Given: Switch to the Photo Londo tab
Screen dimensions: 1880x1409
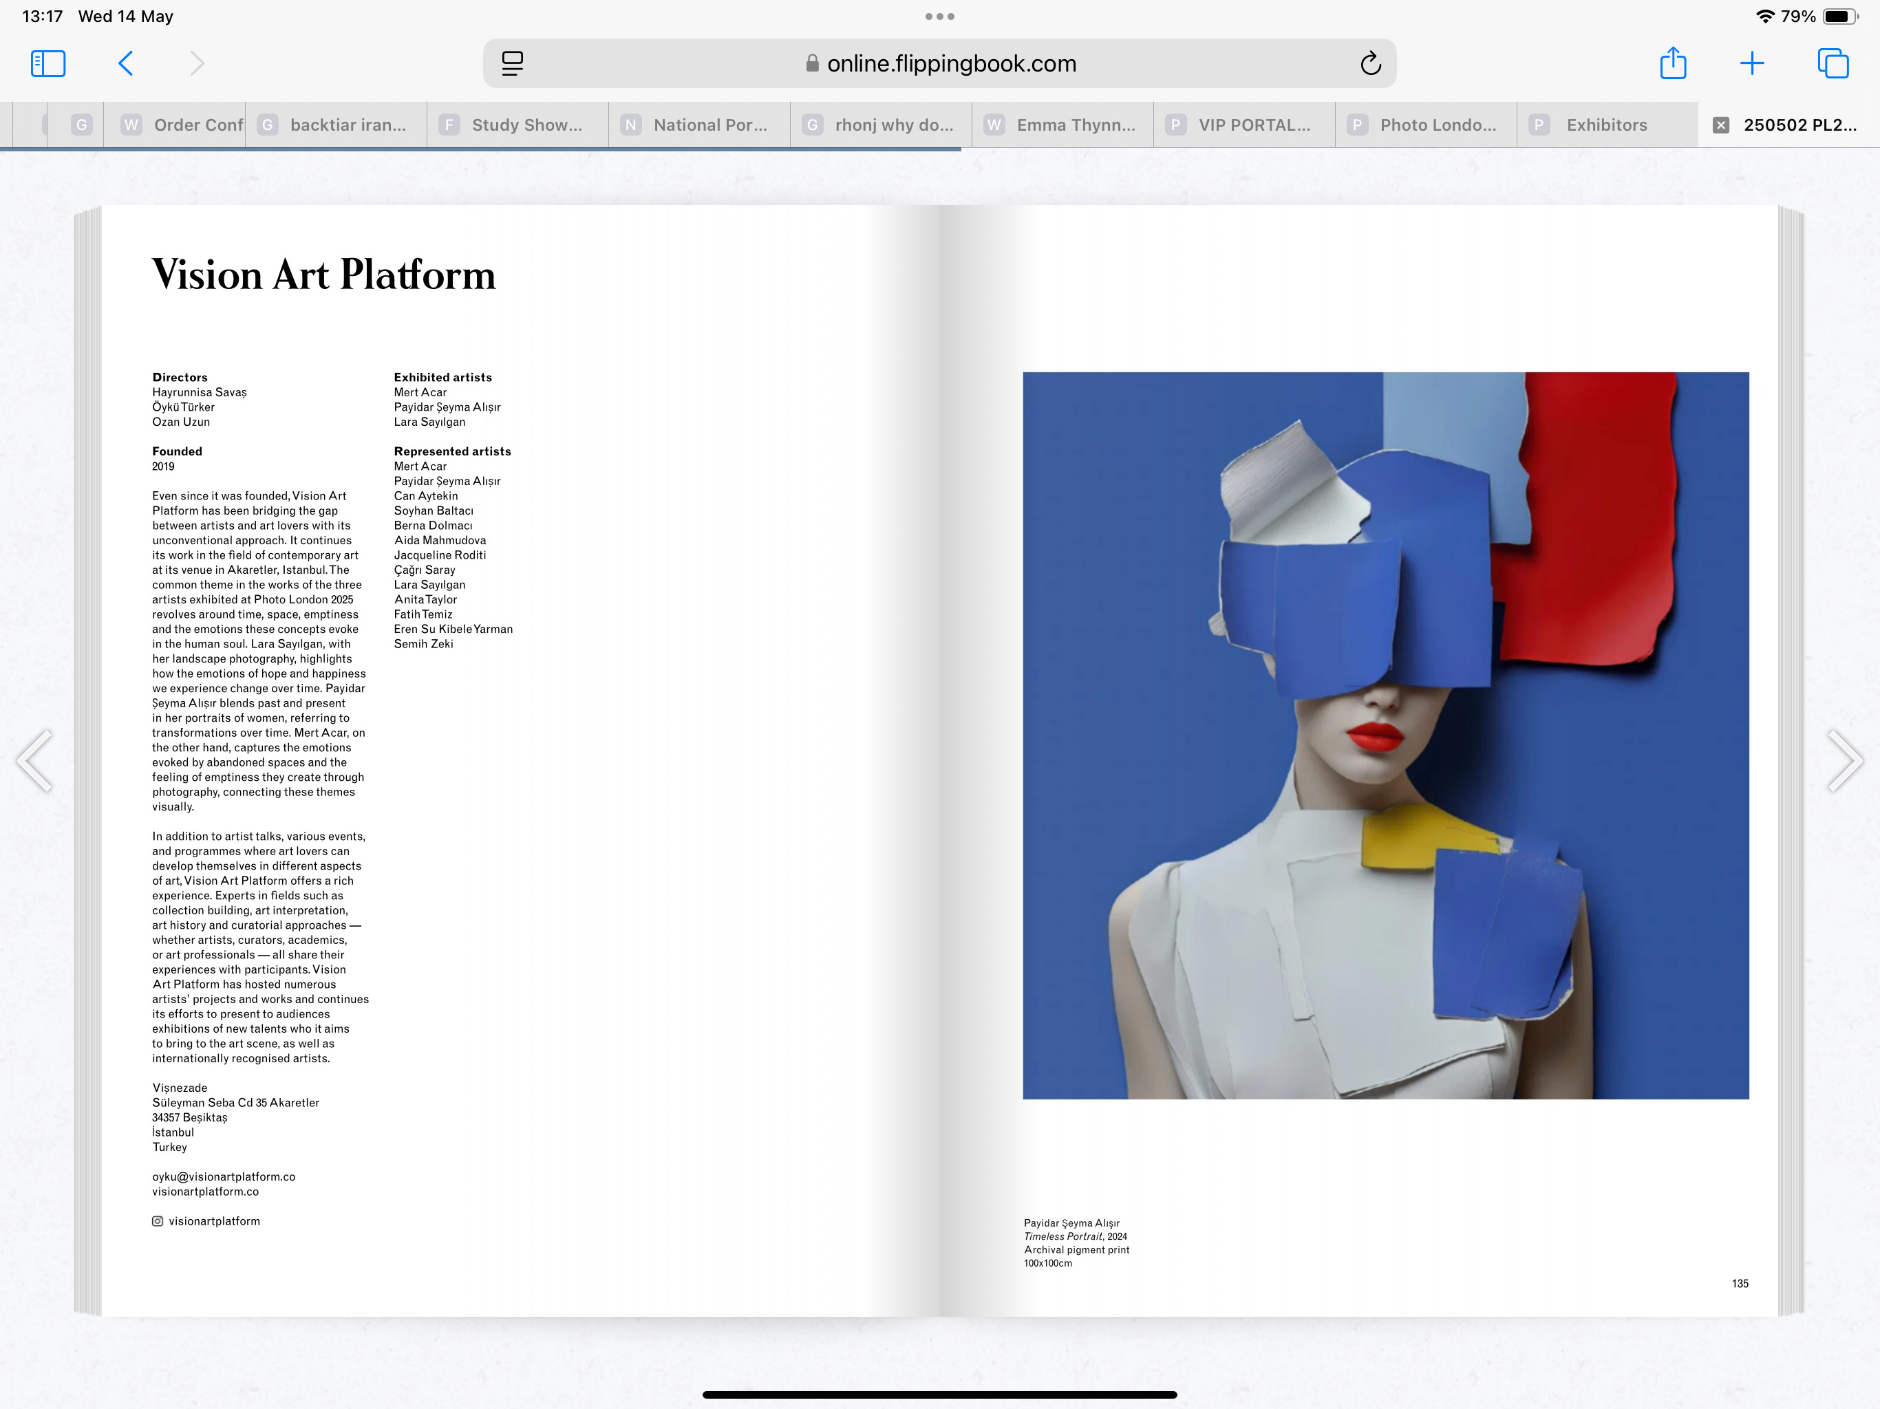Looking at the screenshot, I should click(1426, 125).
